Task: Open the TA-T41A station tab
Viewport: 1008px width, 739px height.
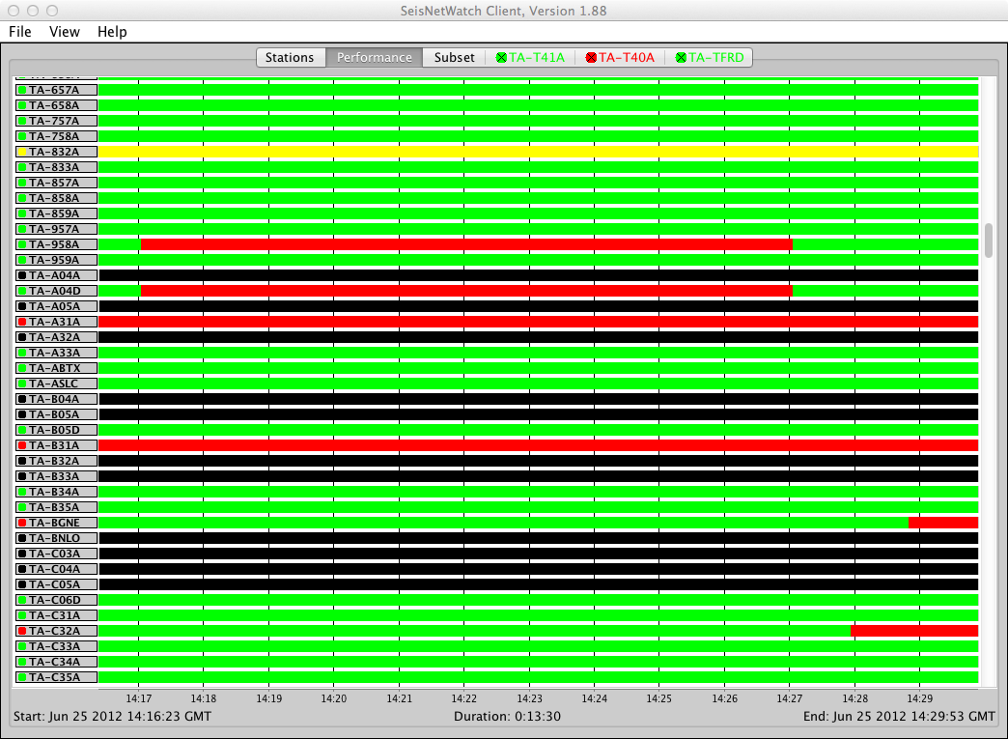Action: click(x=530, y=57)
